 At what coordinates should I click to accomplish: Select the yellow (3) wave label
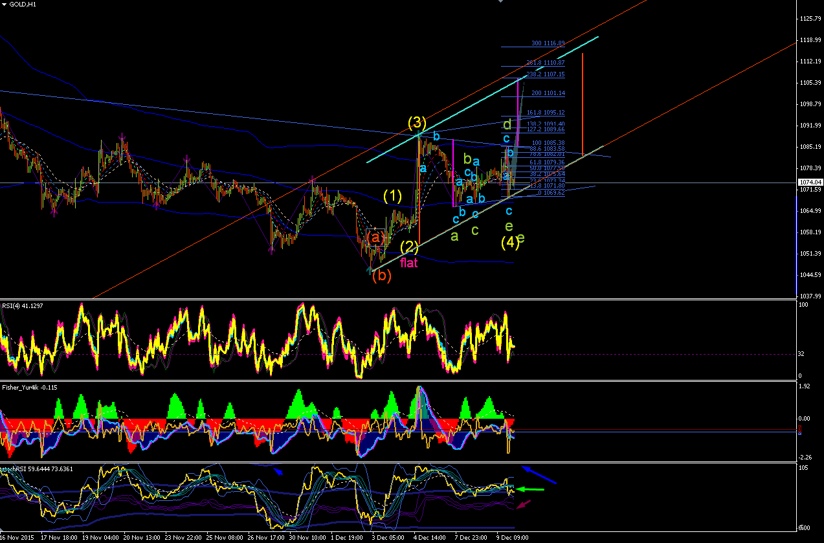coord(416,122)
